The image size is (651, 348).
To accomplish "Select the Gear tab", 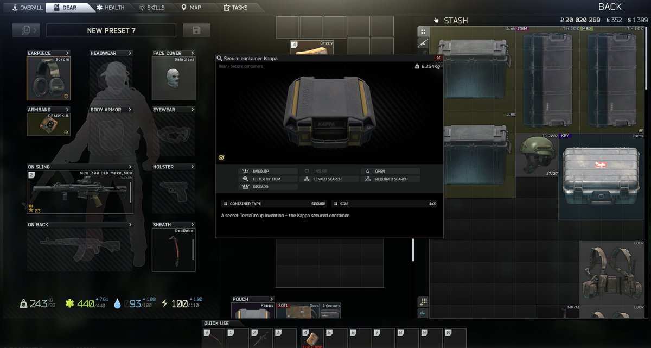I will tap(66, 8).
